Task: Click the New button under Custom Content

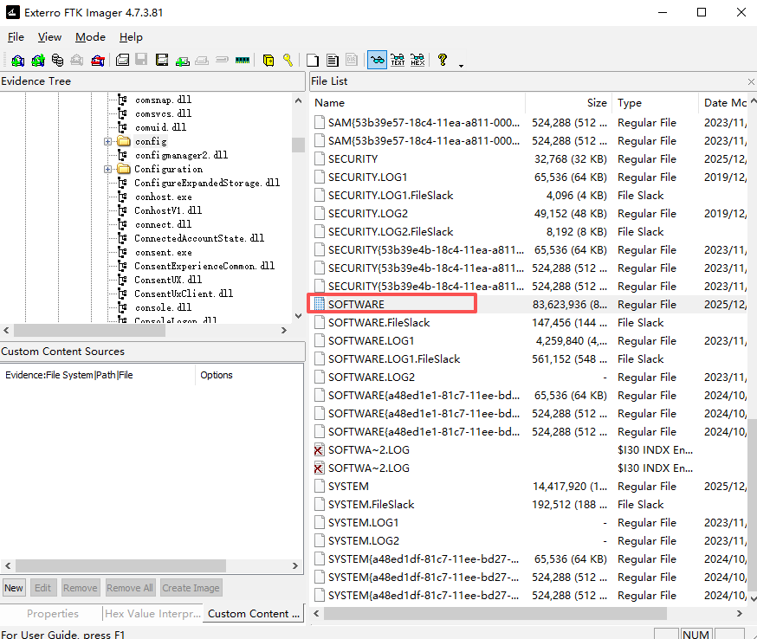Action: pos(14,588)
